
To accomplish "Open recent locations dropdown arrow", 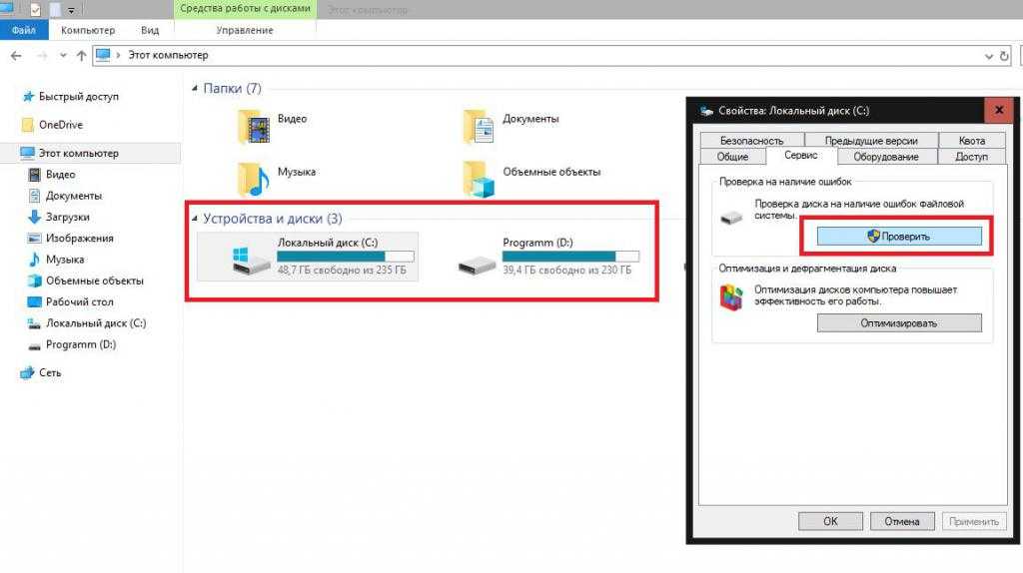I will pyautogui.click(x=63, y=56).
